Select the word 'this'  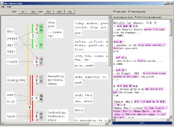pos(11,52)
